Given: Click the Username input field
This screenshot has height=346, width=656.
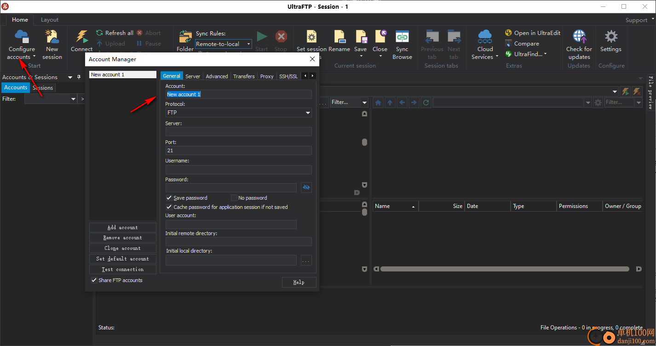Looking at the screenshot, I should pyautogui.click(x=238, y=169).
